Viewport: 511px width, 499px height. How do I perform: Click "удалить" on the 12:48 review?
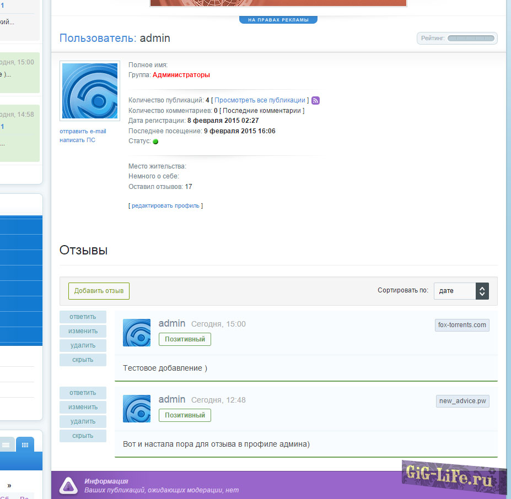click(x=83, y=421)
